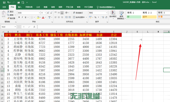Click in the formula bar input

tap(104, 27)
